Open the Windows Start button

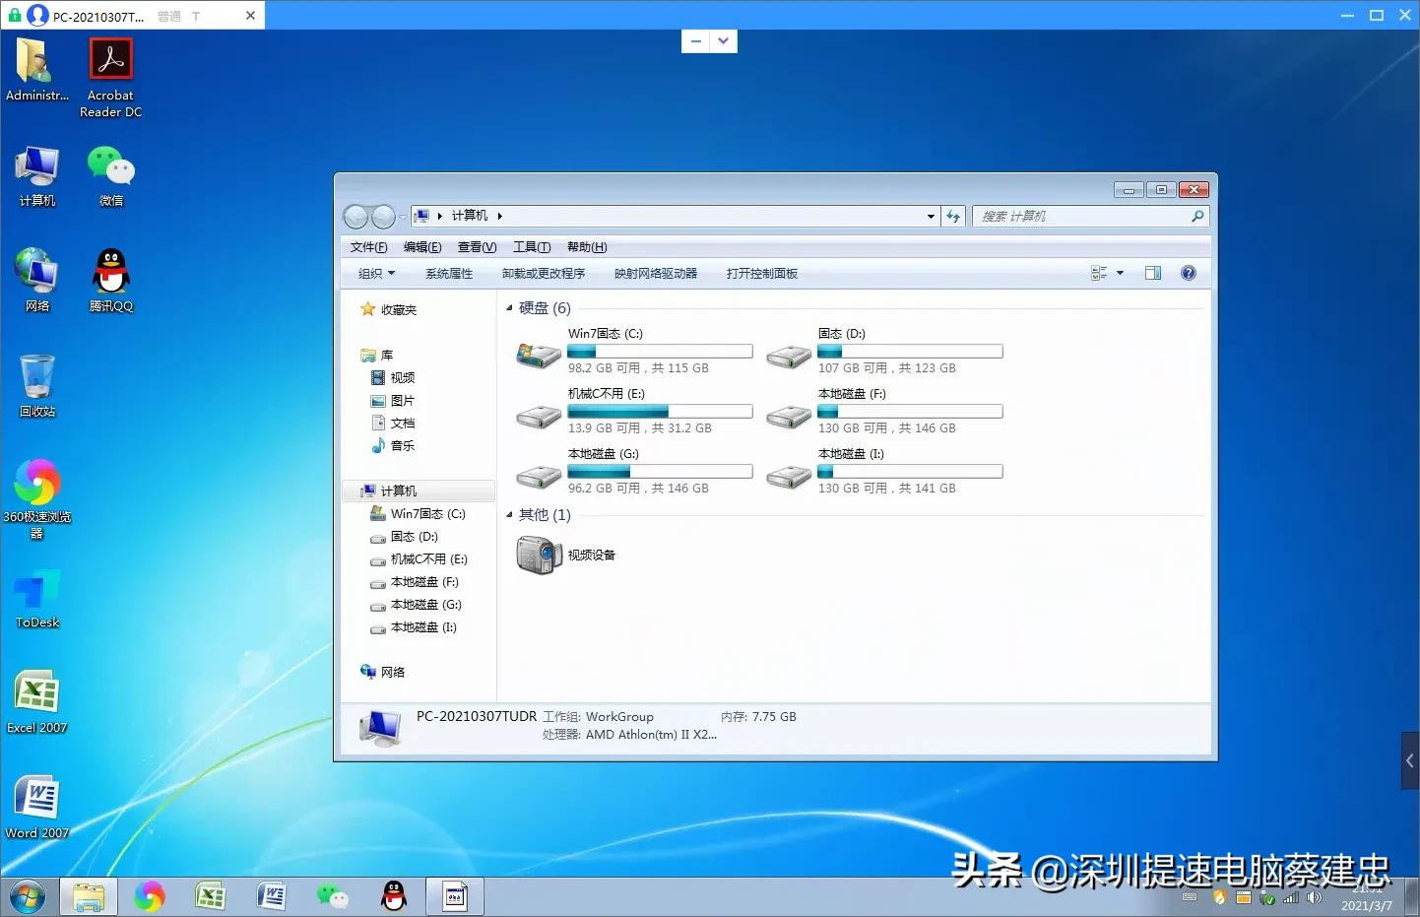[x=28, y=896]
